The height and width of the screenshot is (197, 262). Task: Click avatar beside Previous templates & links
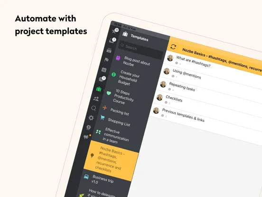[x=156, y=110]
